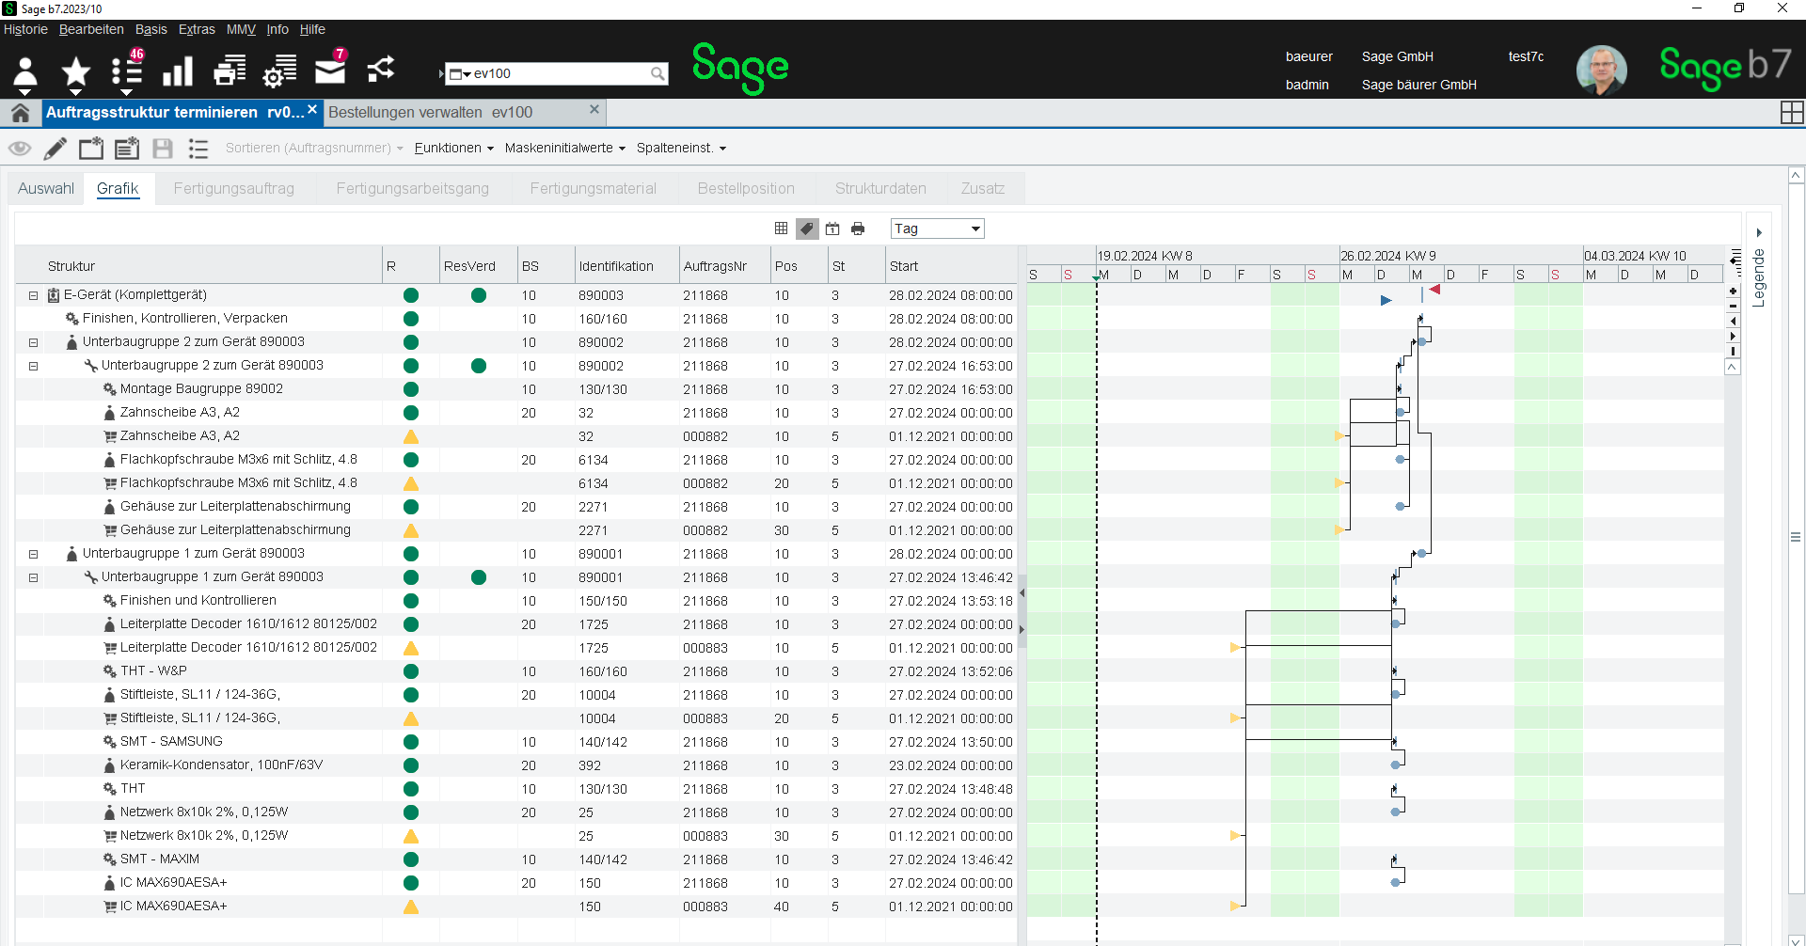
Task: Open the Tag time scale dropdown
Action: click(937, 229)
